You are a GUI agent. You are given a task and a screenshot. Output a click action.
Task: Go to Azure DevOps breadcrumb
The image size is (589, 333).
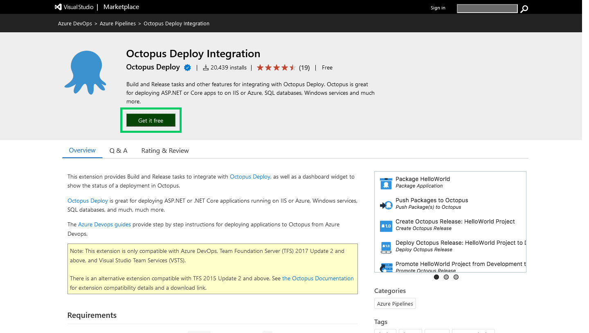pos(75,24)
